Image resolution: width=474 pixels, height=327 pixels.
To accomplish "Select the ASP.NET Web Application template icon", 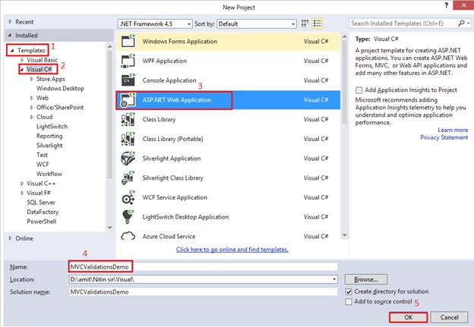I will click(128, 100).
